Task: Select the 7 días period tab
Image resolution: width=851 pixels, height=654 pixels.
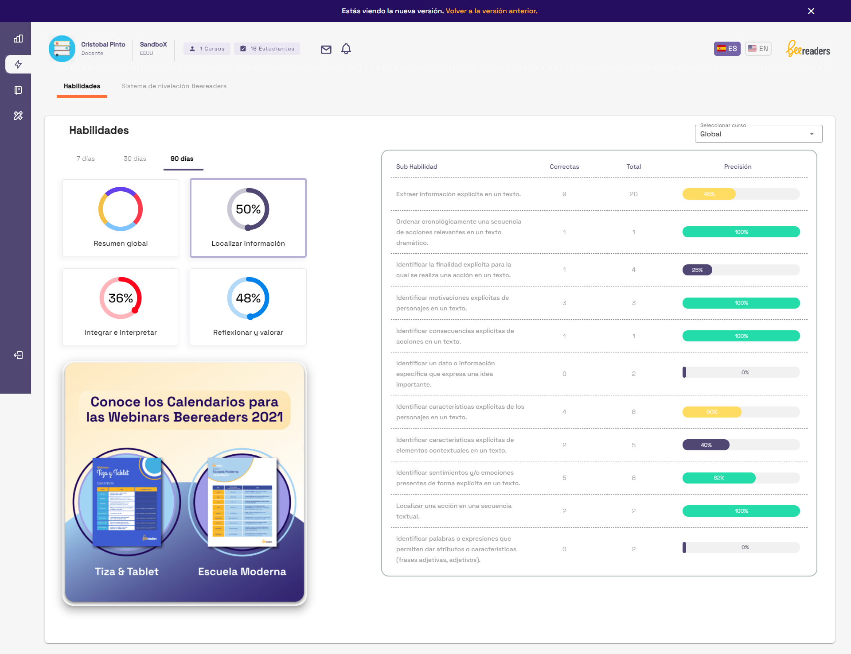Action: 86,159
